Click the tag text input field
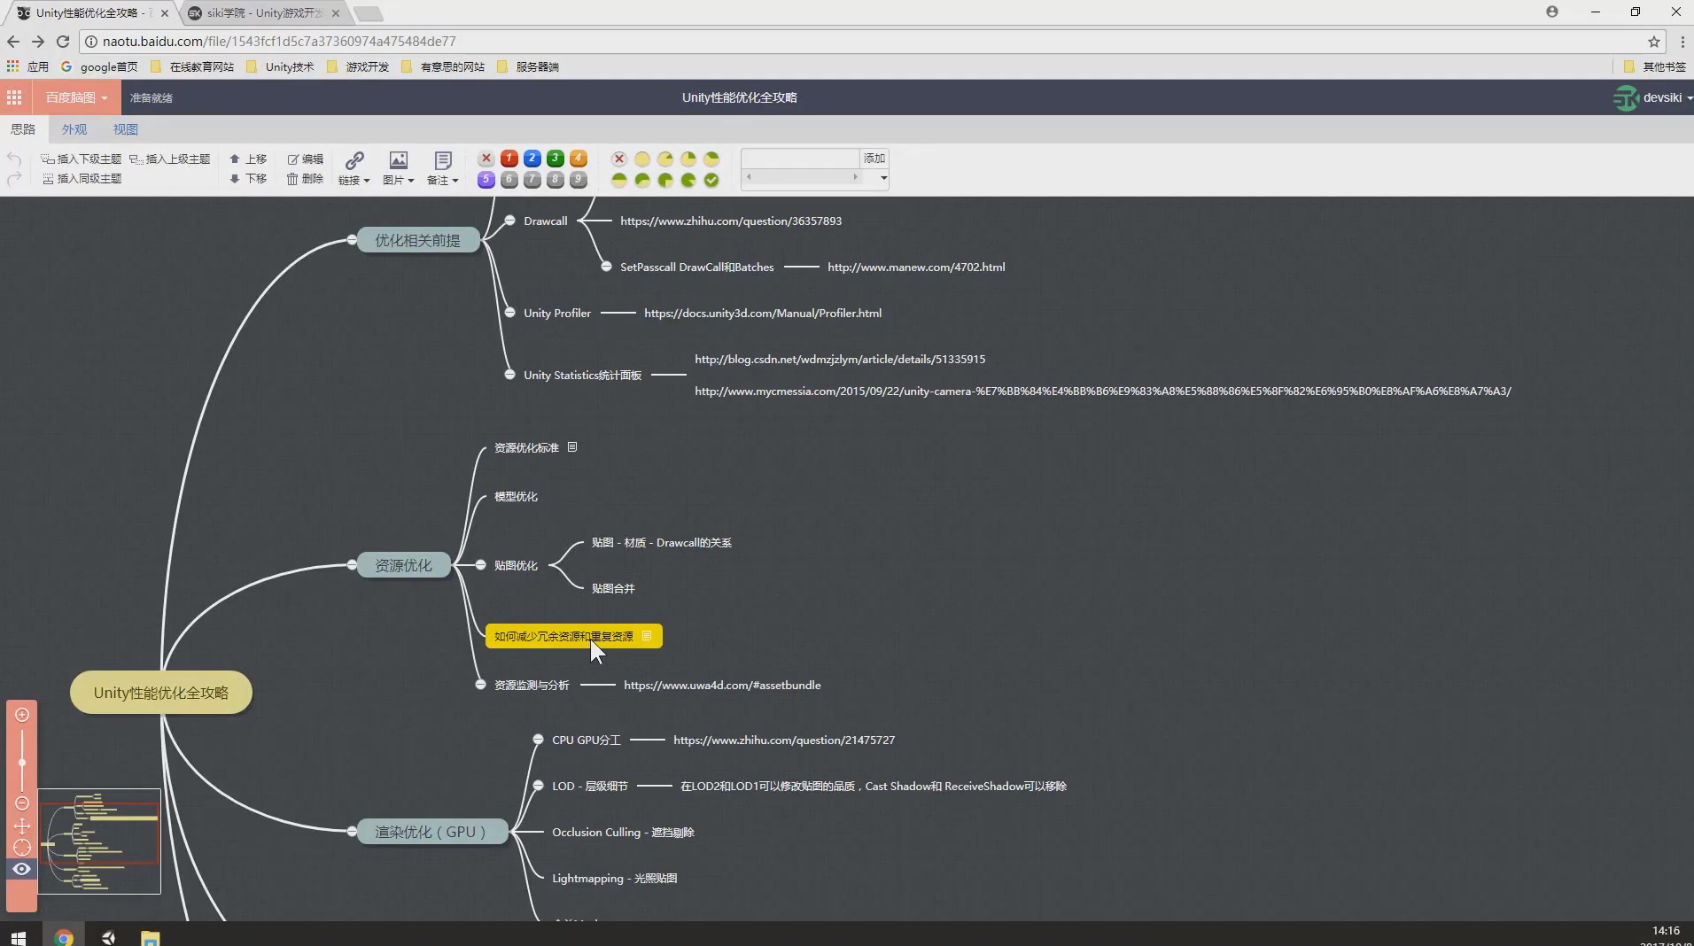Screen dimensions: 1694x946 801,158
